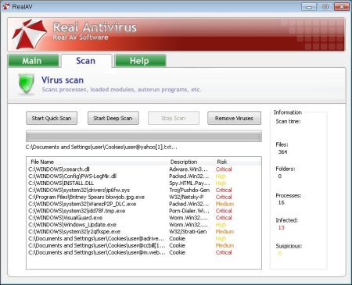Click the Troj/Pushdo-Gen description
352x285 pixels.
(189, 190)
